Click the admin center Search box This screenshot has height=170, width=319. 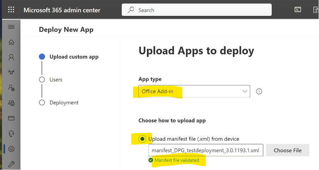197,10
